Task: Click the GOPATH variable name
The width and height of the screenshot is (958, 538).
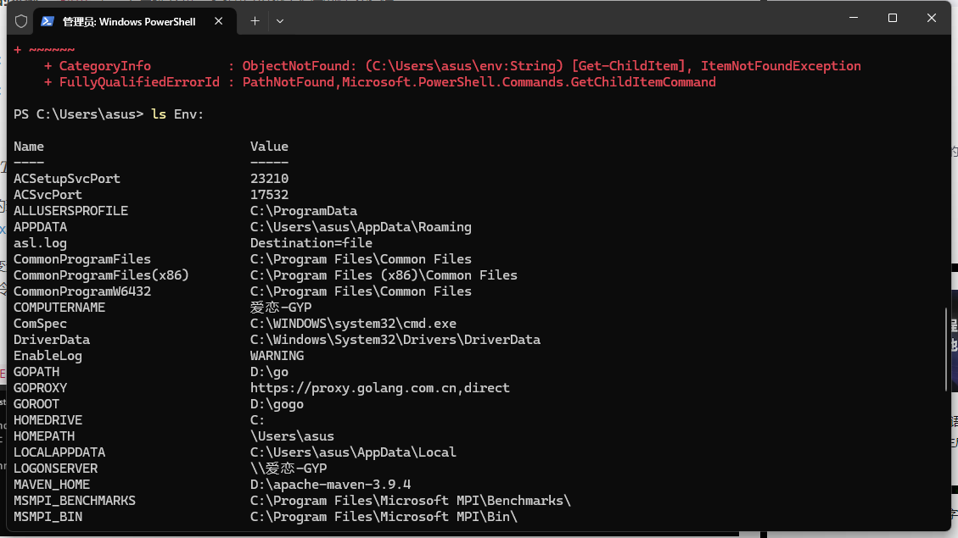Action: pos(36,371)
